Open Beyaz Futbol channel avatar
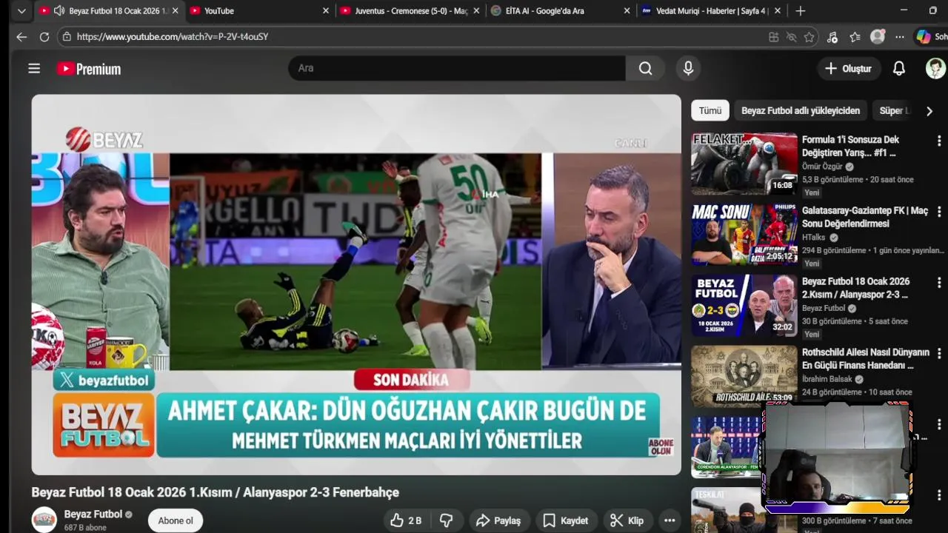Image resolution: width=948 pixels, height=533 pixels. pos(44,520)
